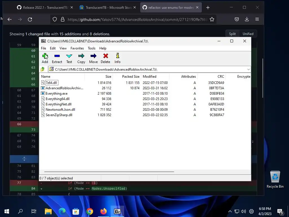Select the AdvancedRobloxArchiv... file row
The height and width of the screenshot is (217, 289).
tap(64, 88)
